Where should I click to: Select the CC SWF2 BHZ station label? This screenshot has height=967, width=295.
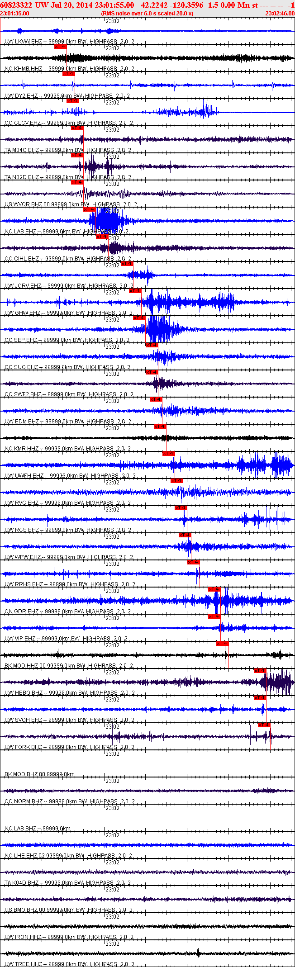69,394
